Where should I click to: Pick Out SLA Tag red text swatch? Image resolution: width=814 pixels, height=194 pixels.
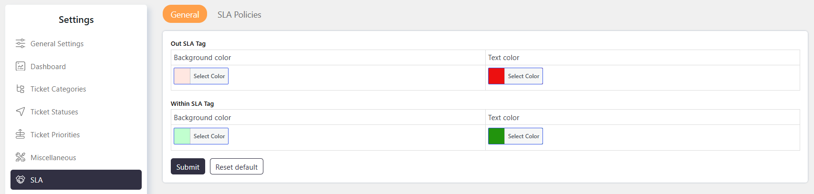click(x=496, y=76)
